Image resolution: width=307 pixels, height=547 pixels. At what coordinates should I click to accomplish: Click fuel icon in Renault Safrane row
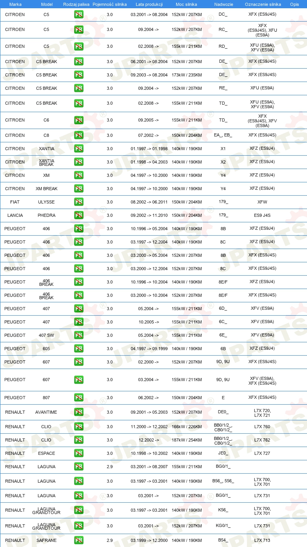[79, 540]
